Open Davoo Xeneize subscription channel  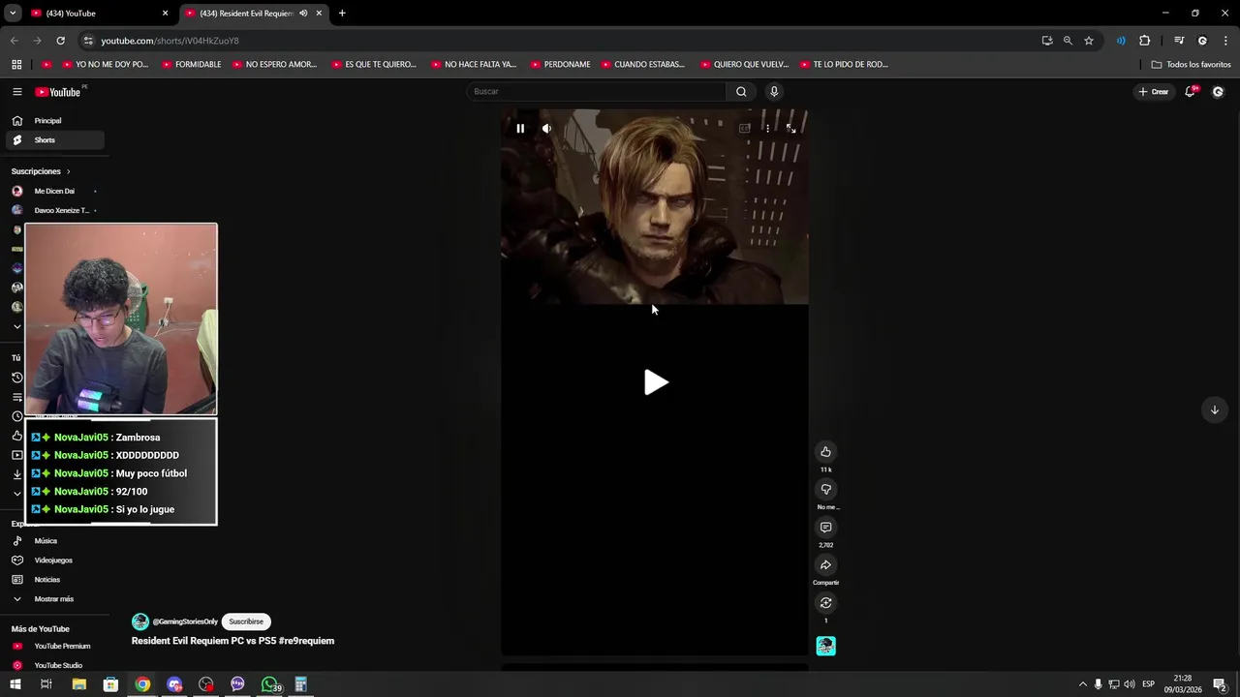point(54,210)
